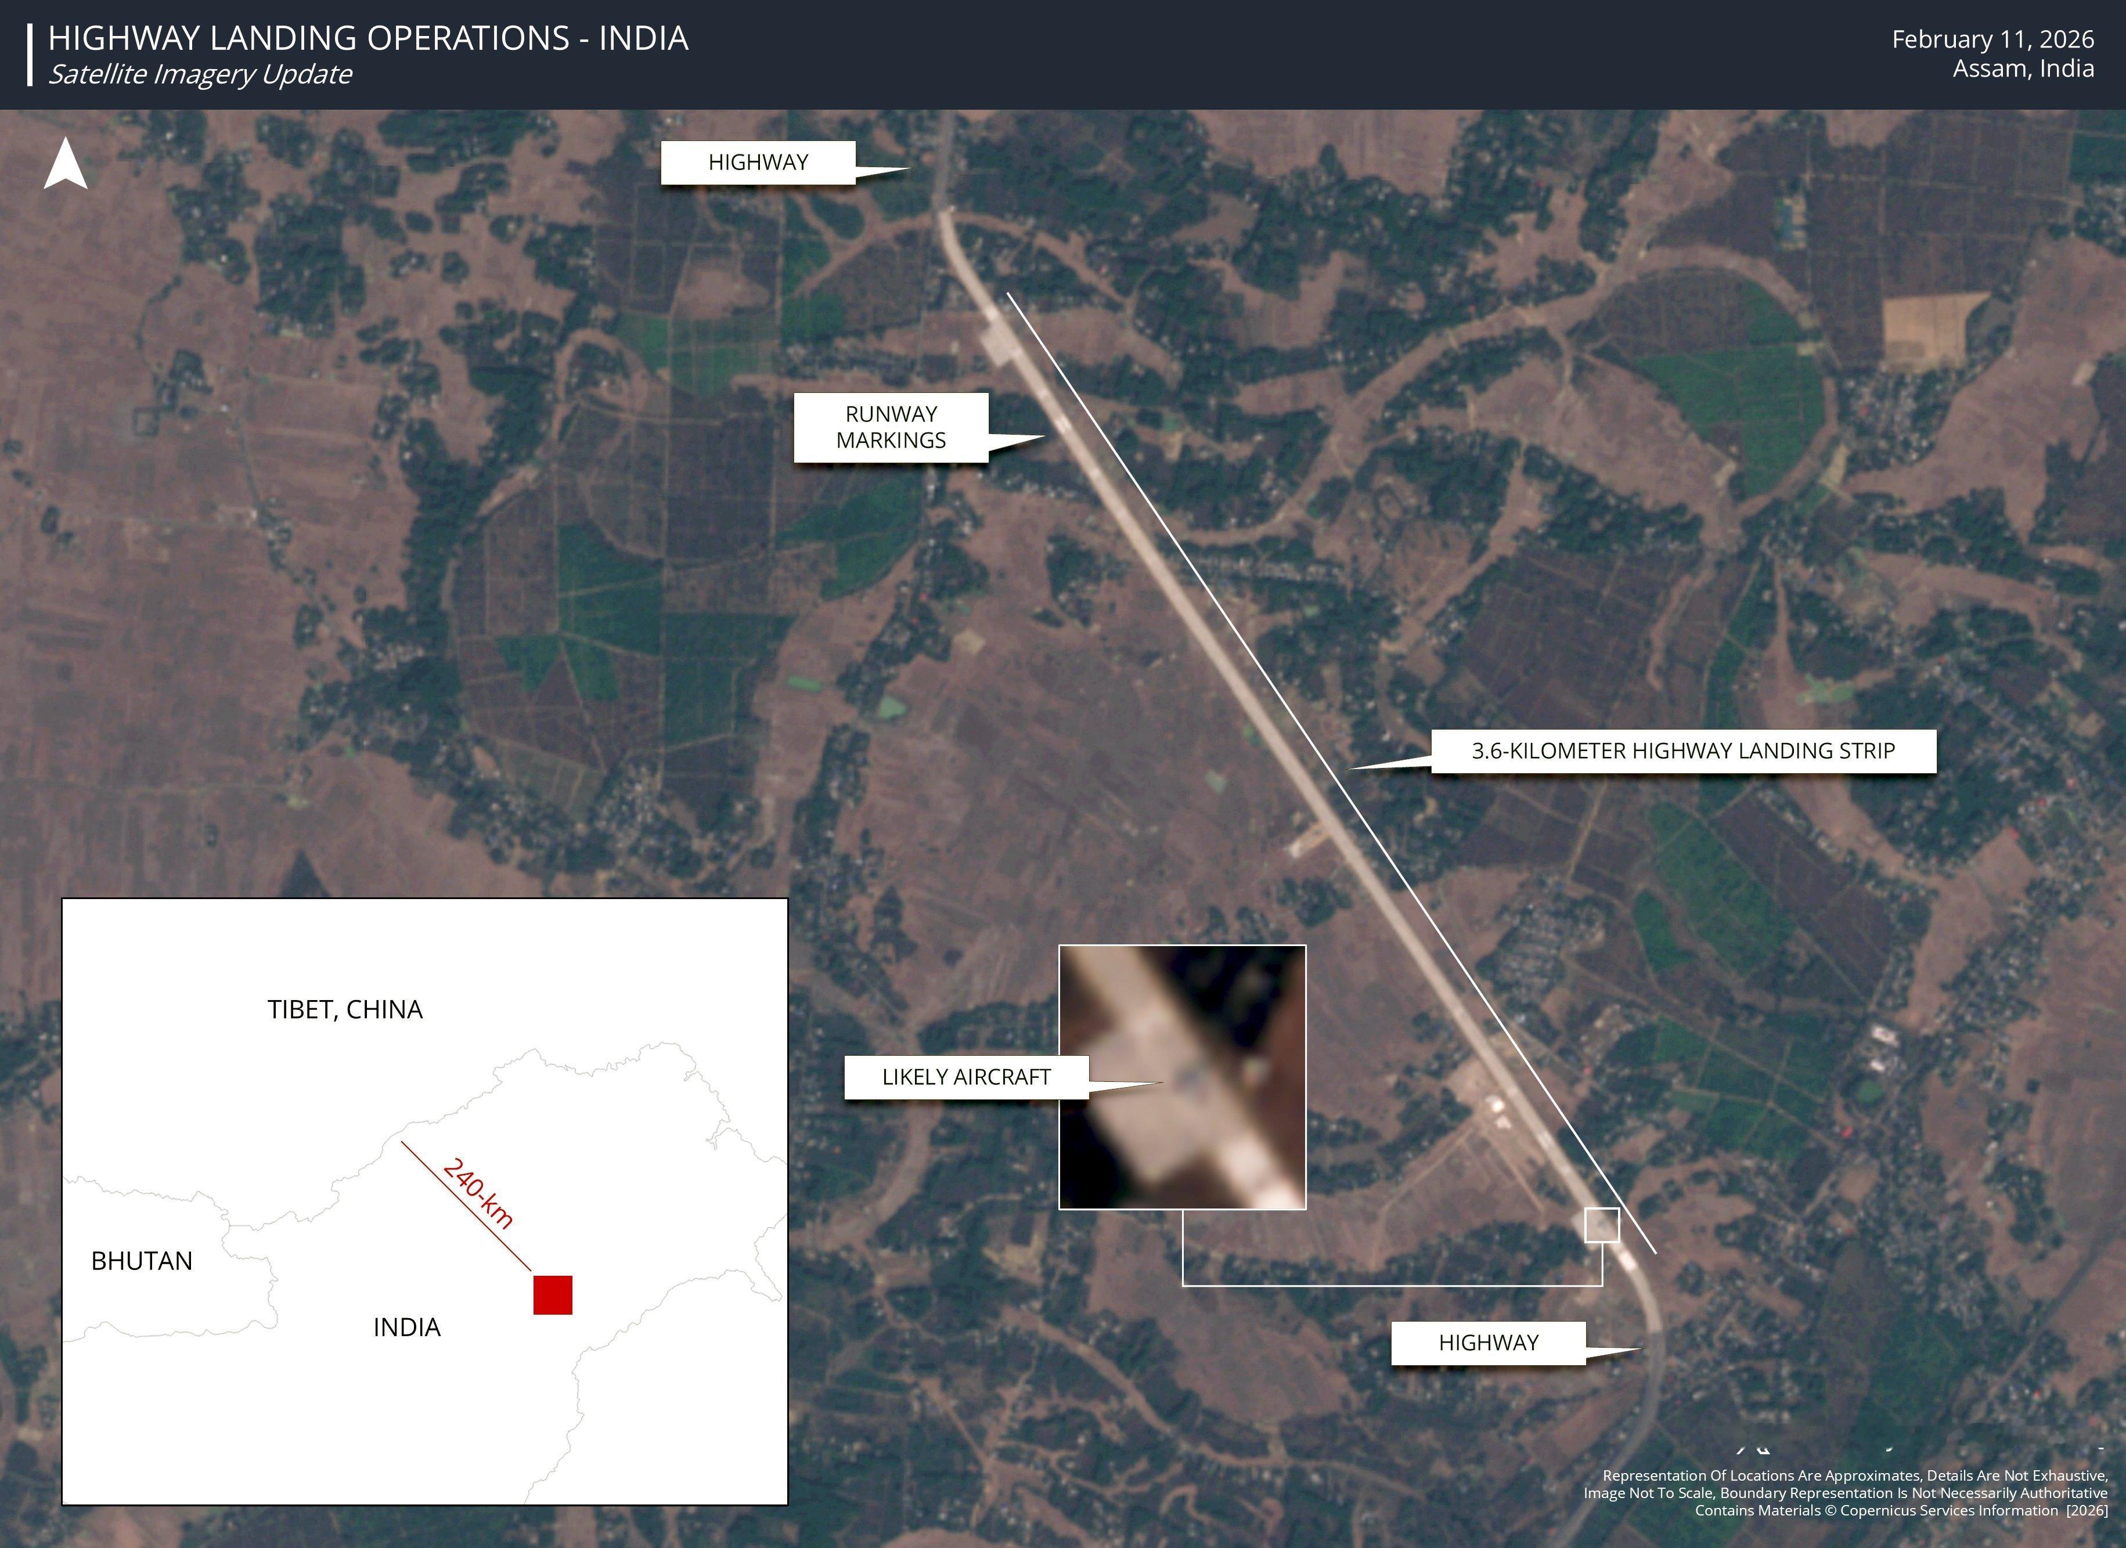This screenshot has width=2126, height=1548.
Task: Click the 3.6-KILOMETER HIGHWAY LANDING STRIP label
Action: coord(1682,750)
